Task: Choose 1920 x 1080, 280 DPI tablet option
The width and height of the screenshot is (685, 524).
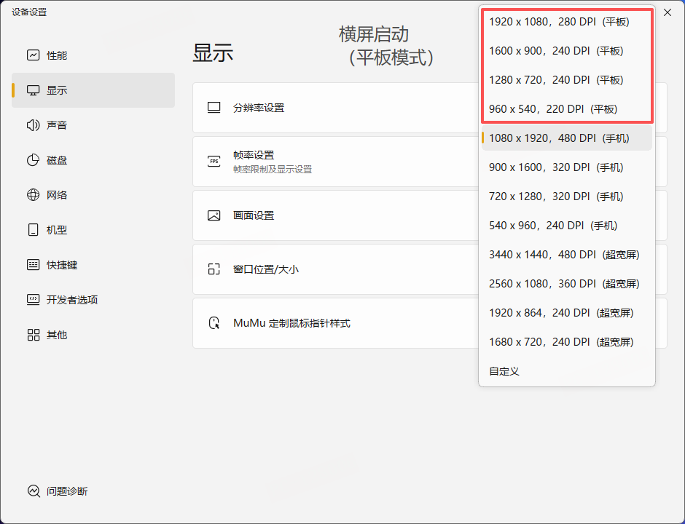Action: tap(567, 22)
